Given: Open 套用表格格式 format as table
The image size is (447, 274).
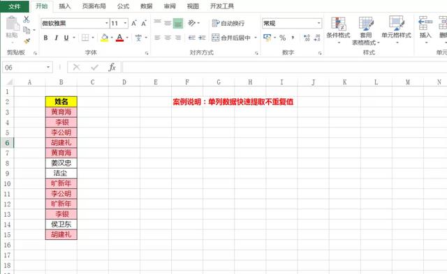Looking at the screenshot, I should point(366,31).
